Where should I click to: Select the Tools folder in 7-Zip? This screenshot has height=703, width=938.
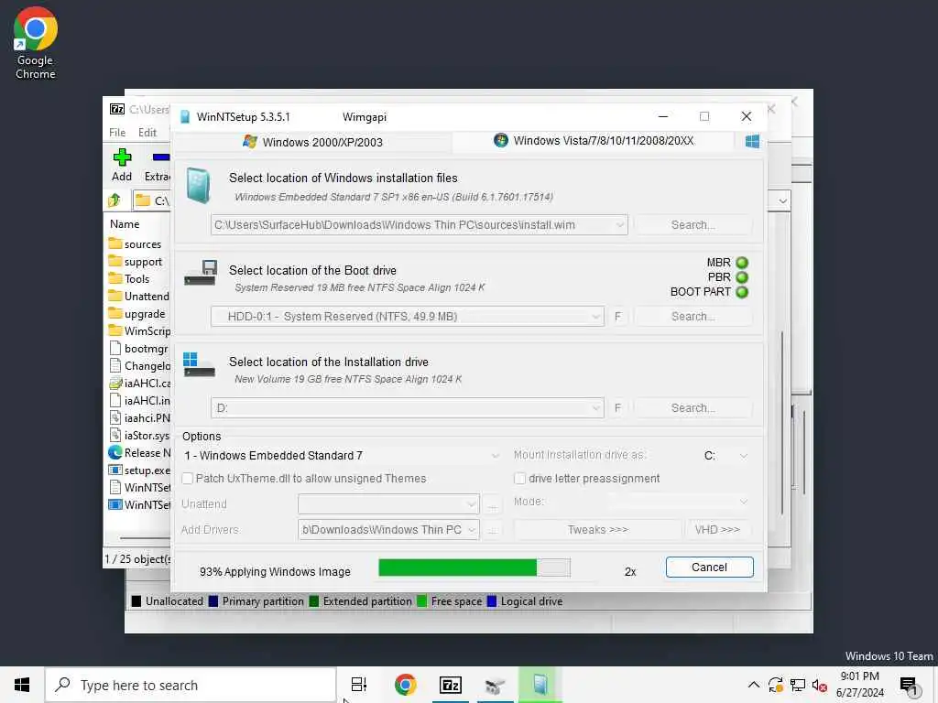point(130,278)
